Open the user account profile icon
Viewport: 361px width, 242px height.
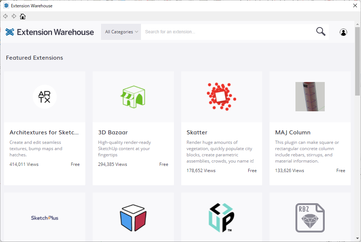(x=343, y=32)
